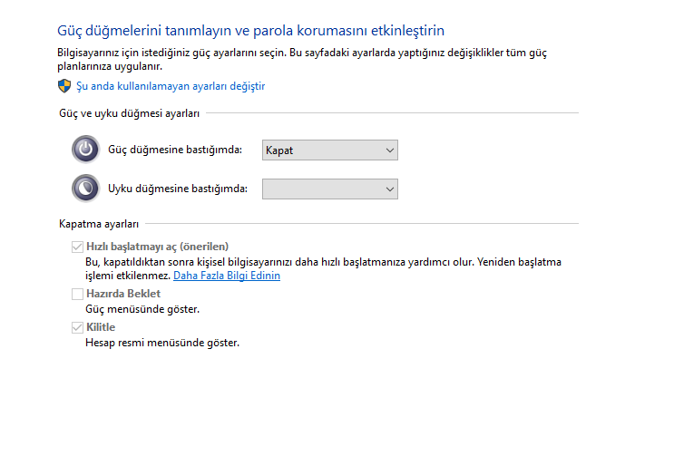Click the UAC shield icon
This screenshot has height=475, width=674.
tap(64, 86)
